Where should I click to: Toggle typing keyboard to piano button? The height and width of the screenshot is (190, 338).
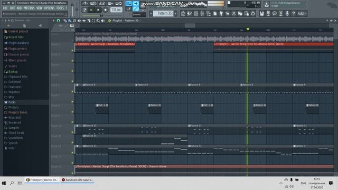[x=129, y=4]
